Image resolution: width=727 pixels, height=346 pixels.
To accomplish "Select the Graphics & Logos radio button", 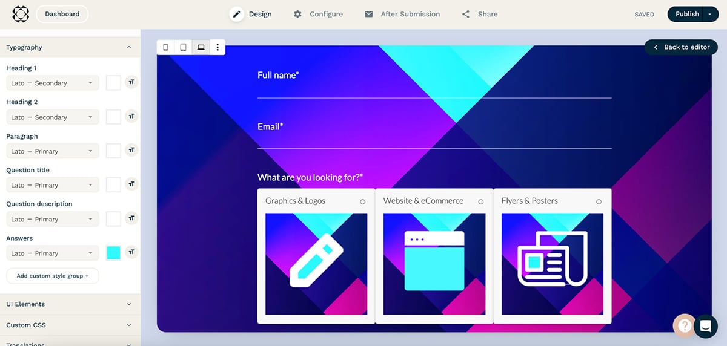I will coord(363,201).
